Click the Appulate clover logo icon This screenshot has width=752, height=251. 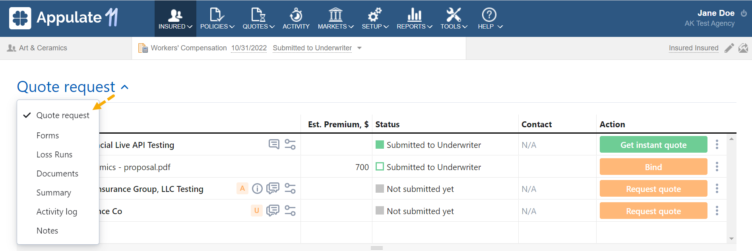point(20,18)
